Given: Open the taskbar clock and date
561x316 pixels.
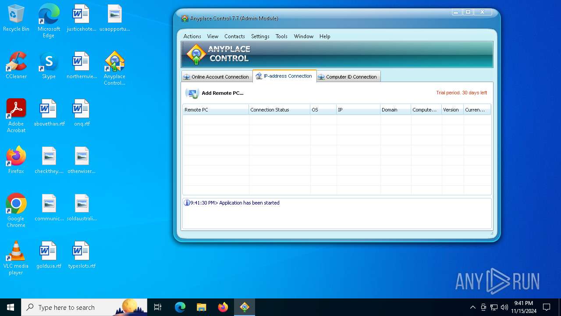Looking at the screenshot, I should (x=523, y=307).
